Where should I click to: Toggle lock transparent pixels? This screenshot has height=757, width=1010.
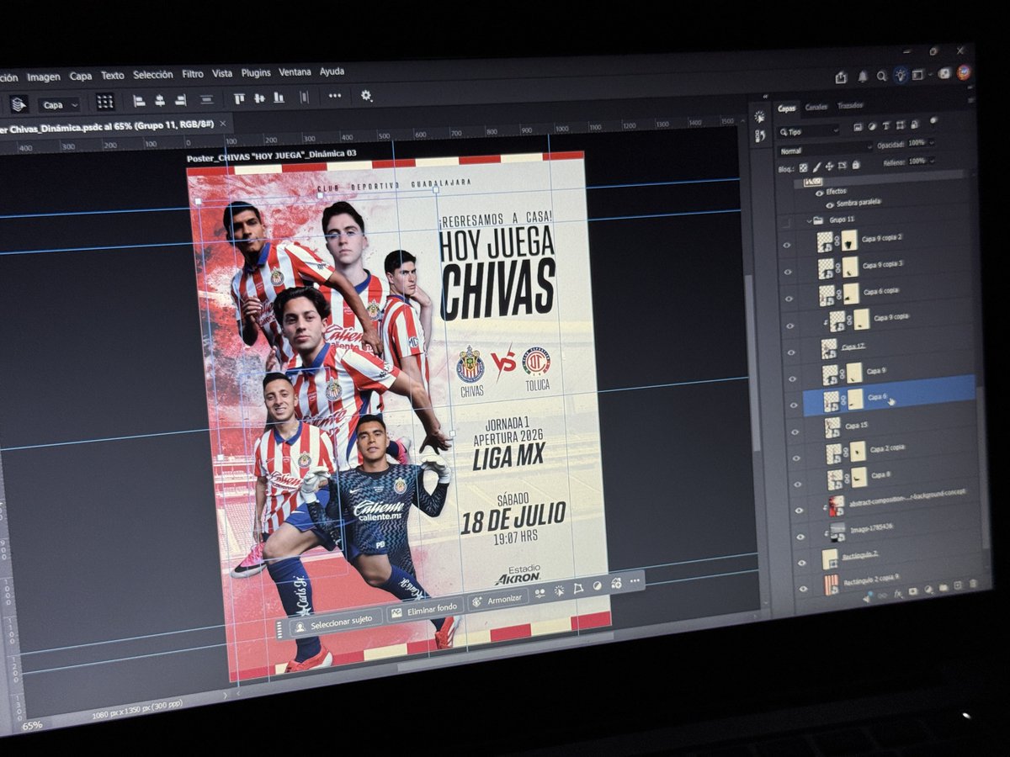click(x=803, y=167)
